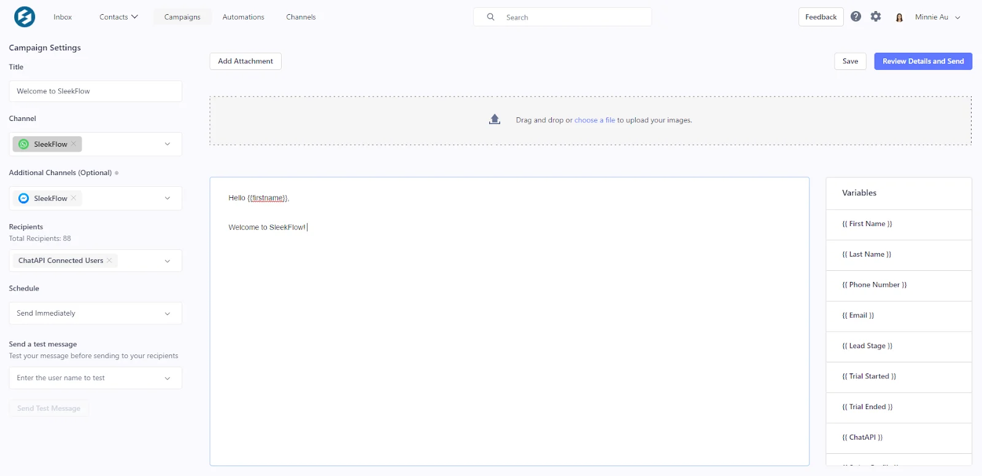Insert the ChatAPI variable
Screen dimensions: 982x476
(x=899, y=438)
